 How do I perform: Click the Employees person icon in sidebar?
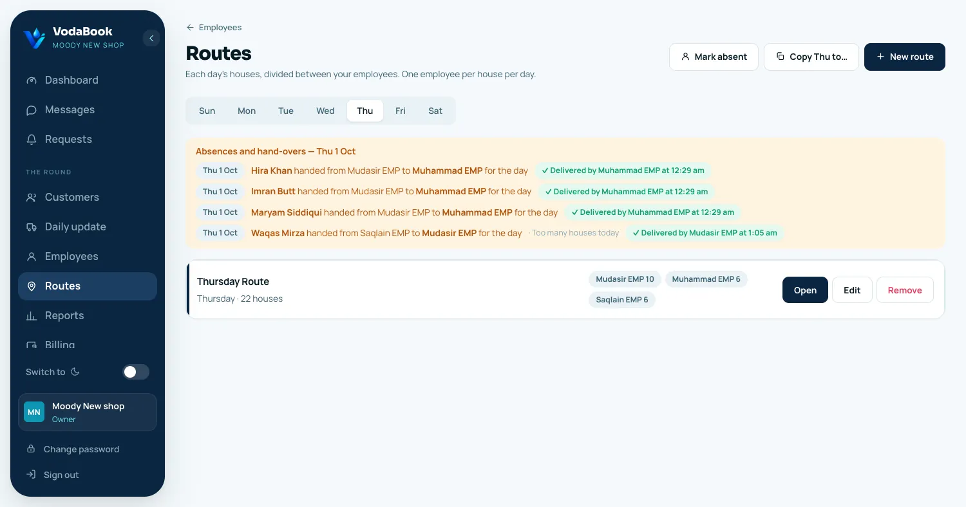pos(31,257)
